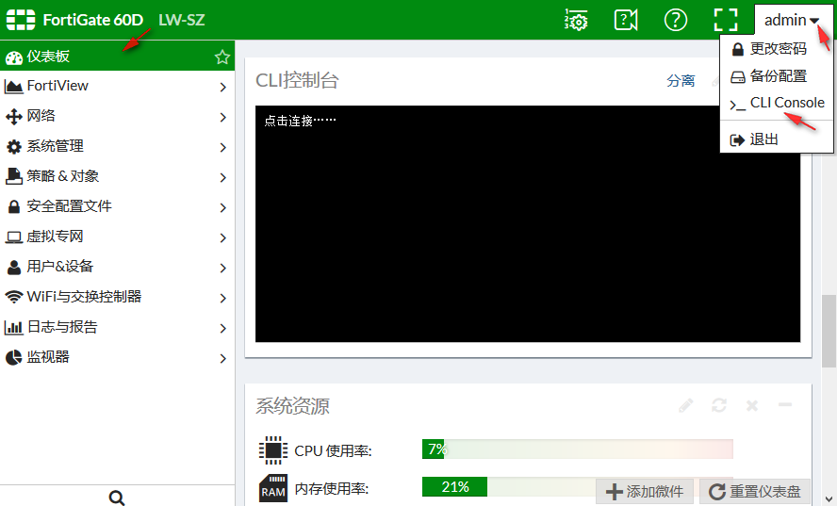The width and height of the screenshot is (837, 506).
Task: Click the 虚拟专网 laptop icon
Action: (x=14, y=237)
